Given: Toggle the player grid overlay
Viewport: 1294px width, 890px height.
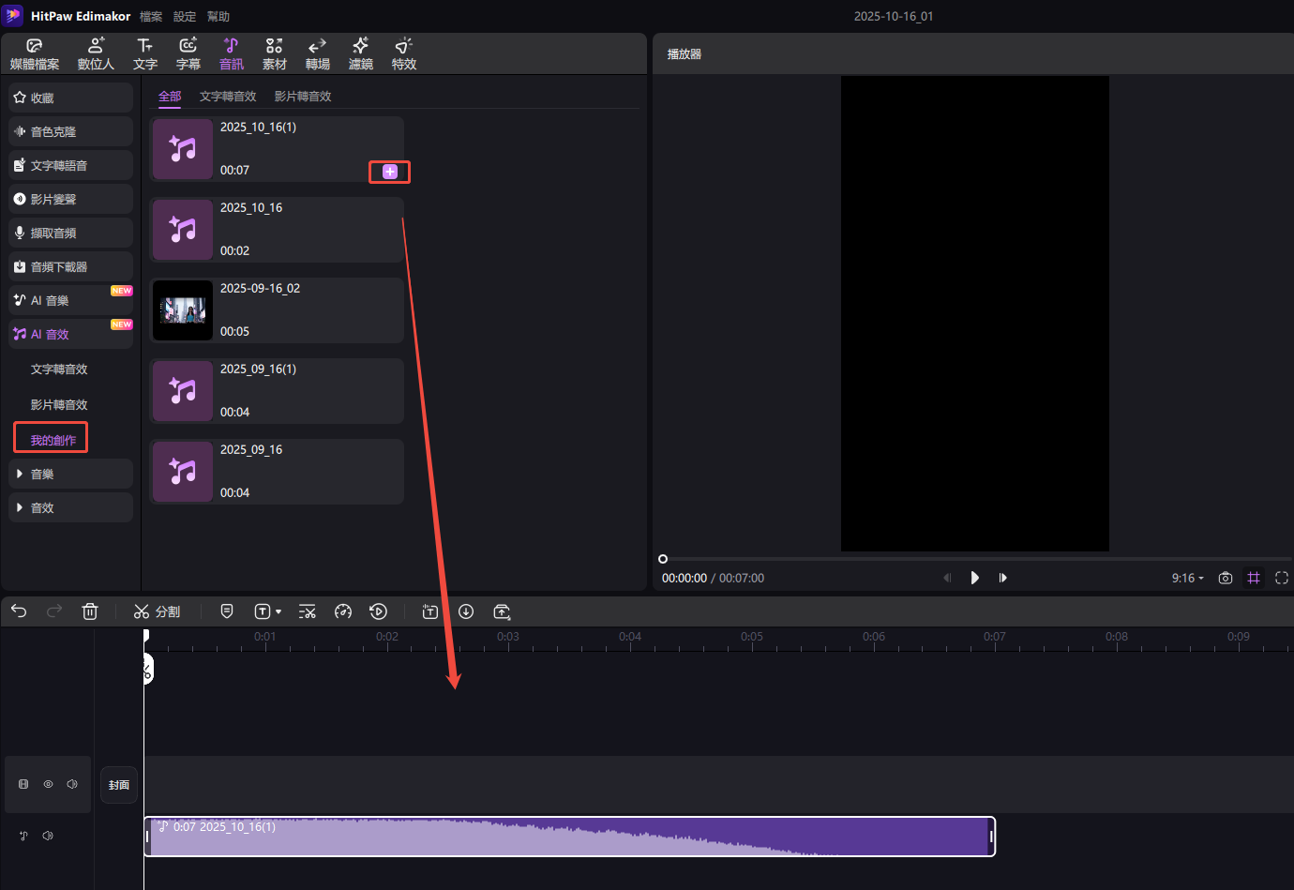Looking at the screenshot, I should coord(1254,578).
